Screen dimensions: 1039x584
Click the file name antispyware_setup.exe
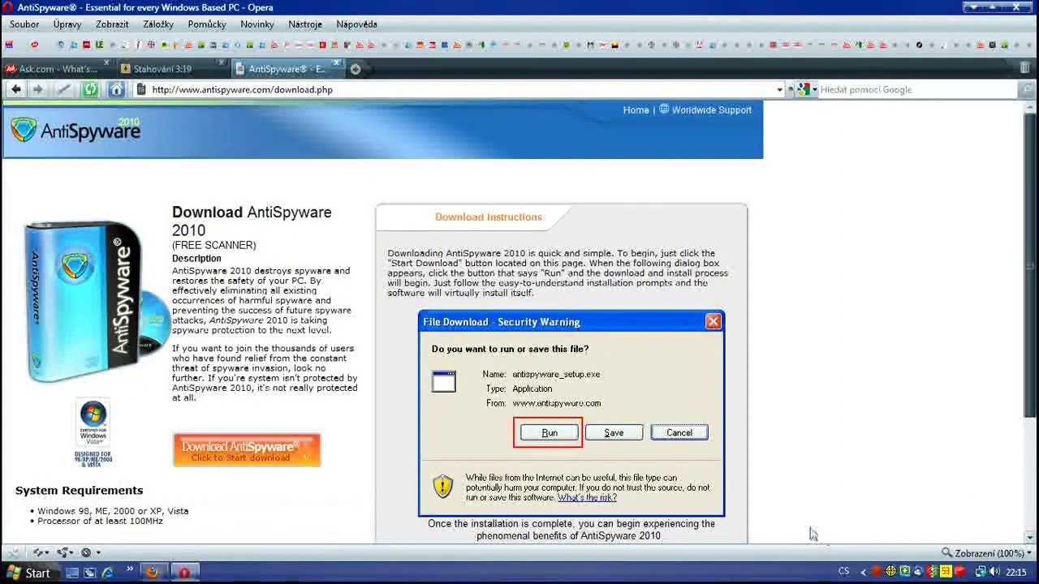click(556, 375)
